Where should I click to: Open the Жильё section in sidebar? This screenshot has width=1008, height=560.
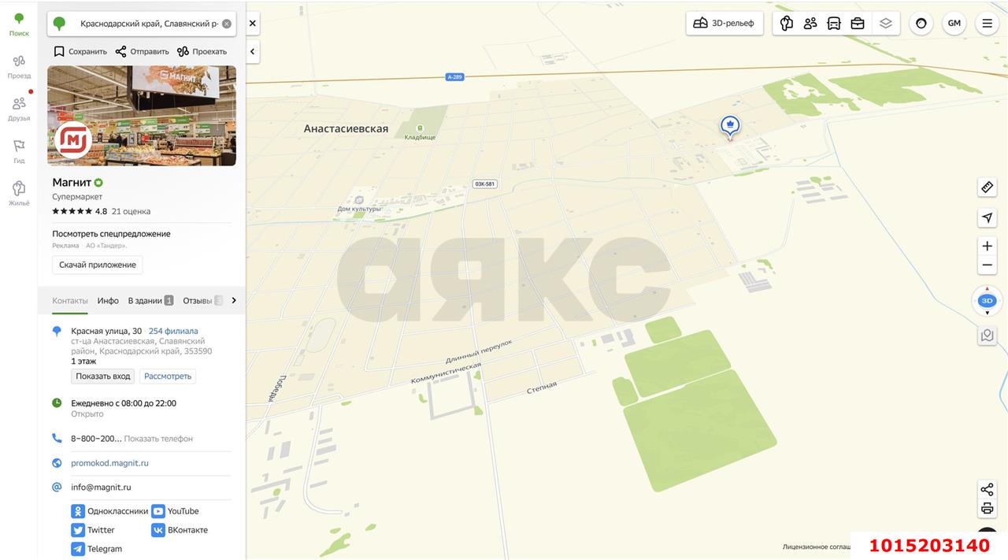18,192
